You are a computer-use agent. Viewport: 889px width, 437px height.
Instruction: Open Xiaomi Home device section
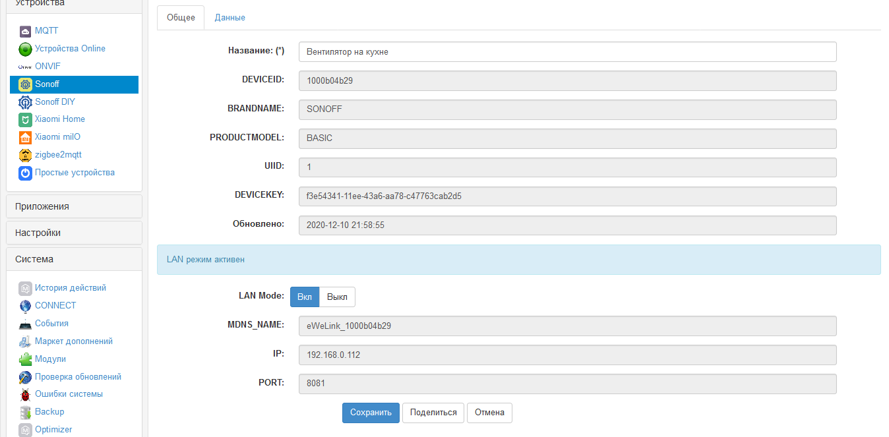click(24, 119)
